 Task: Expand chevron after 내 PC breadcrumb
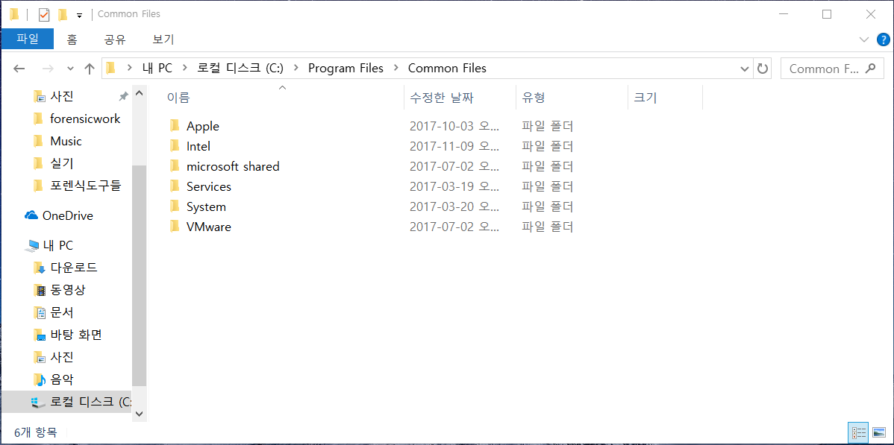[x=185, y=69]
